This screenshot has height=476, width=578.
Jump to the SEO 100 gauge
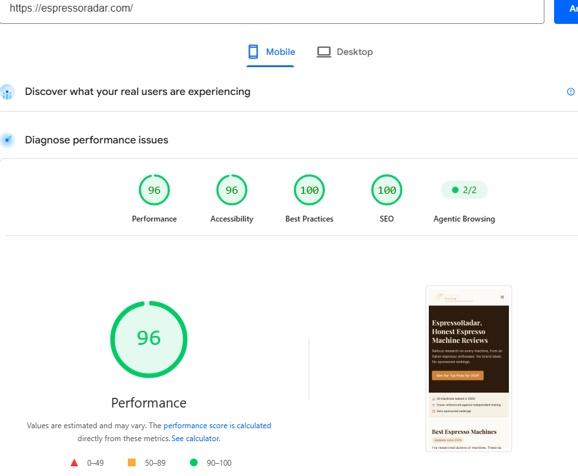pos(386,190)
